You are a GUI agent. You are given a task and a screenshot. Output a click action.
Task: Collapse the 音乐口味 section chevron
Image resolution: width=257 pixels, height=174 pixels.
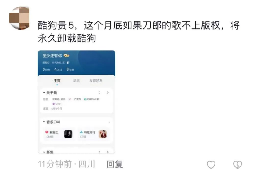pos(44,122)
